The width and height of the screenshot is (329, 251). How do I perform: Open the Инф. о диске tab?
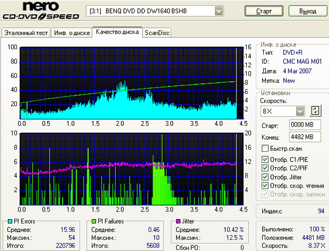click(x=72, y=33)
